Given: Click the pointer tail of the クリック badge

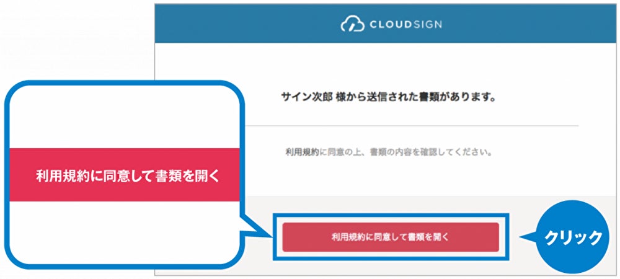Looking at the screenshot, I should click(x=527, y=237).
